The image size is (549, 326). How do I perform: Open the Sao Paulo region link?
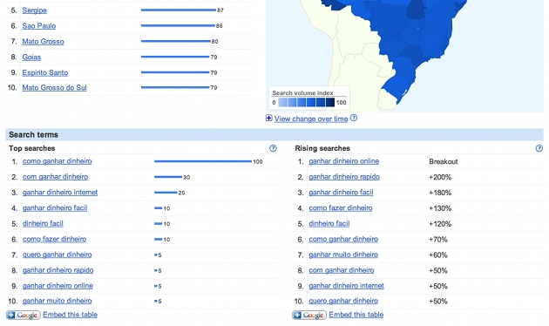(x=39, y=26)
